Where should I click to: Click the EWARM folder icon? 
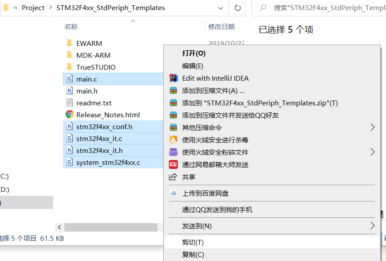tap(69, 43)
